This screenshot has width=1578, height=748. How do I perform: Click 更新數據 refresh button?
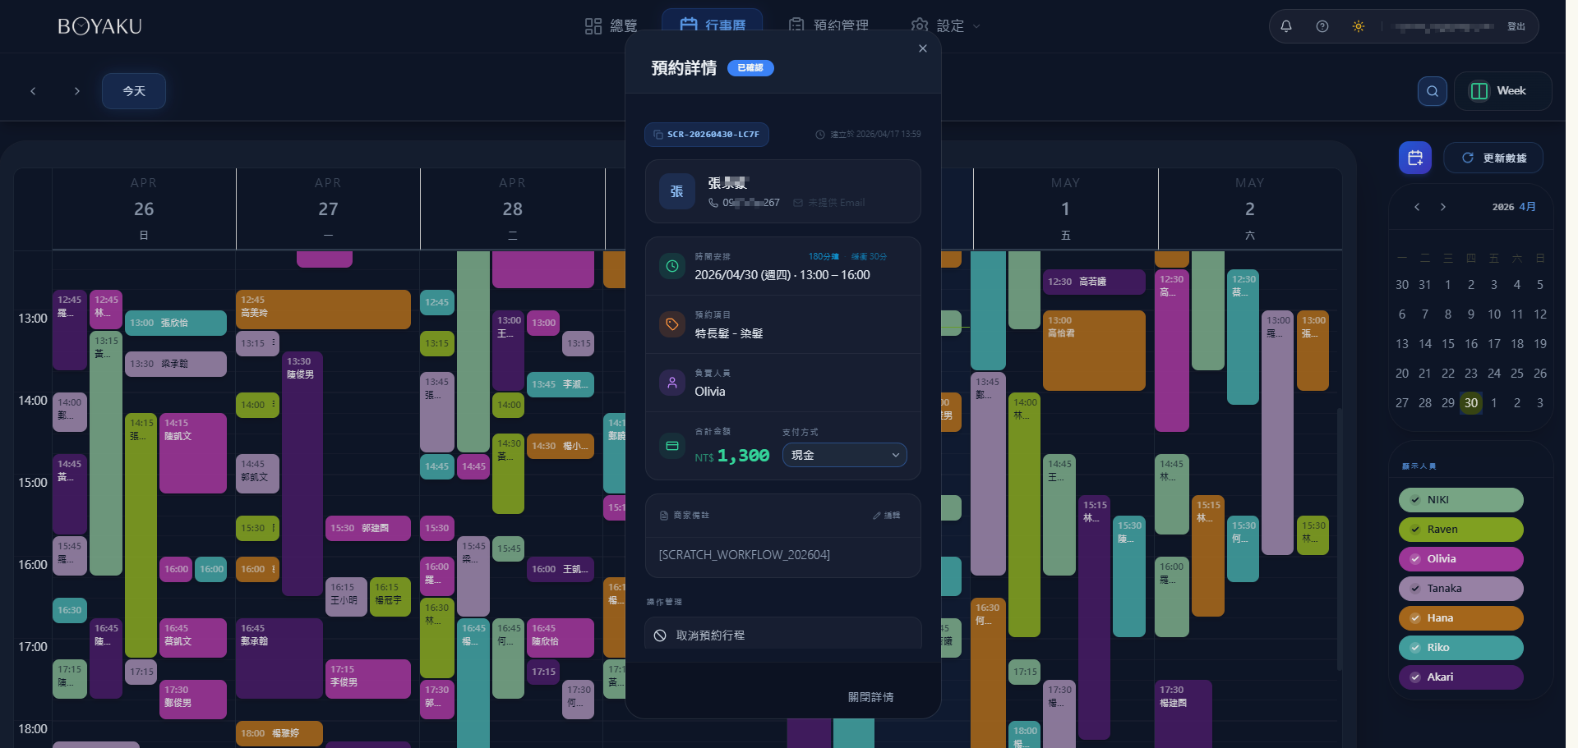coord(1493,158)
